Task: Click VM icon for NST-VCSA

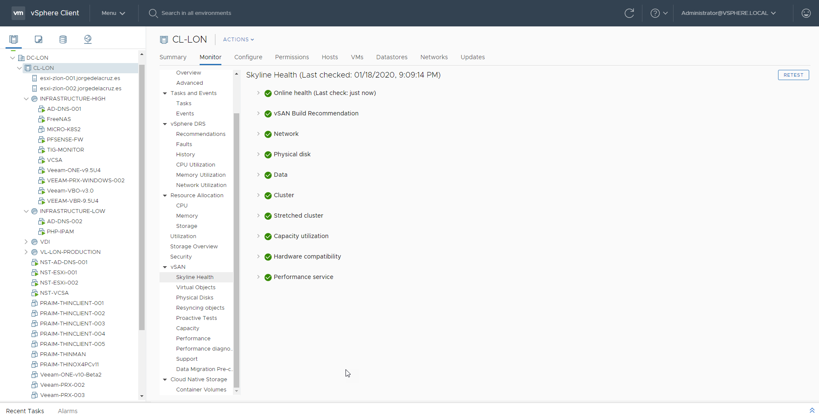Action: tap(35, 293)
